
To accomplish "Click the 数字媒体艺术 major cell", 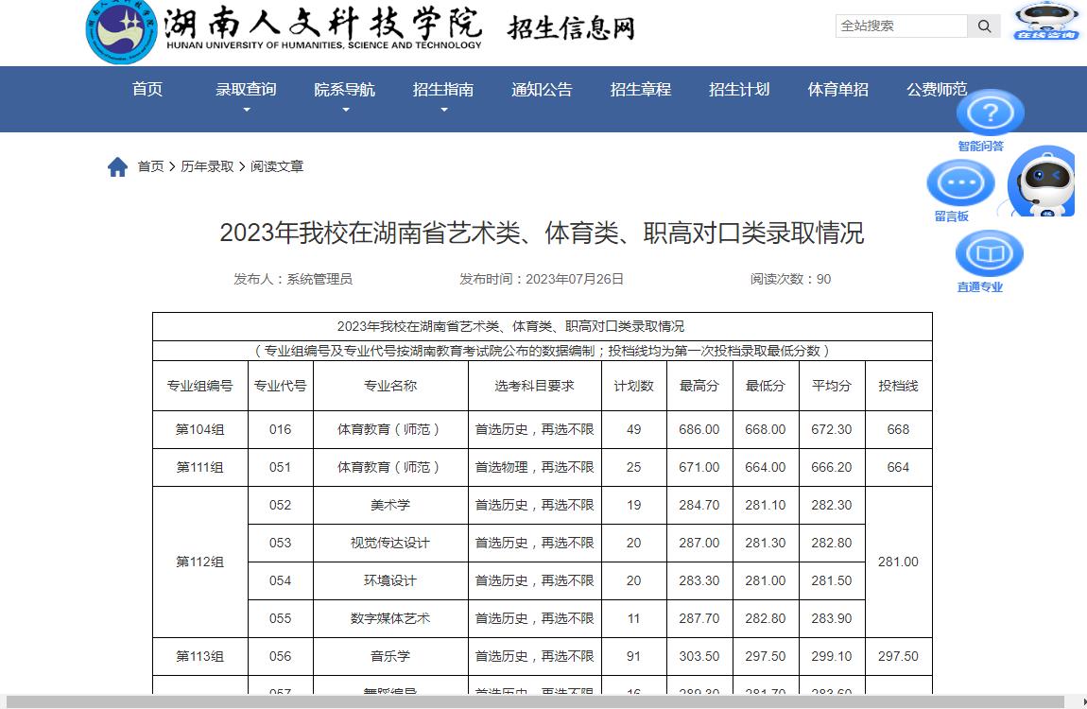I will [390, 618].
